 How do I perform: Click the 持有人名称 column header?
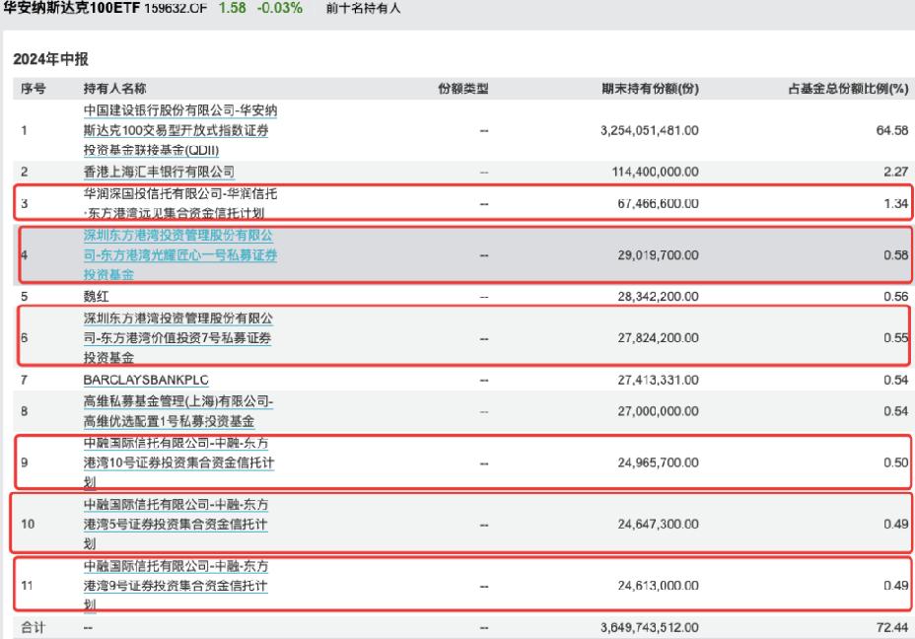point(114,90)
